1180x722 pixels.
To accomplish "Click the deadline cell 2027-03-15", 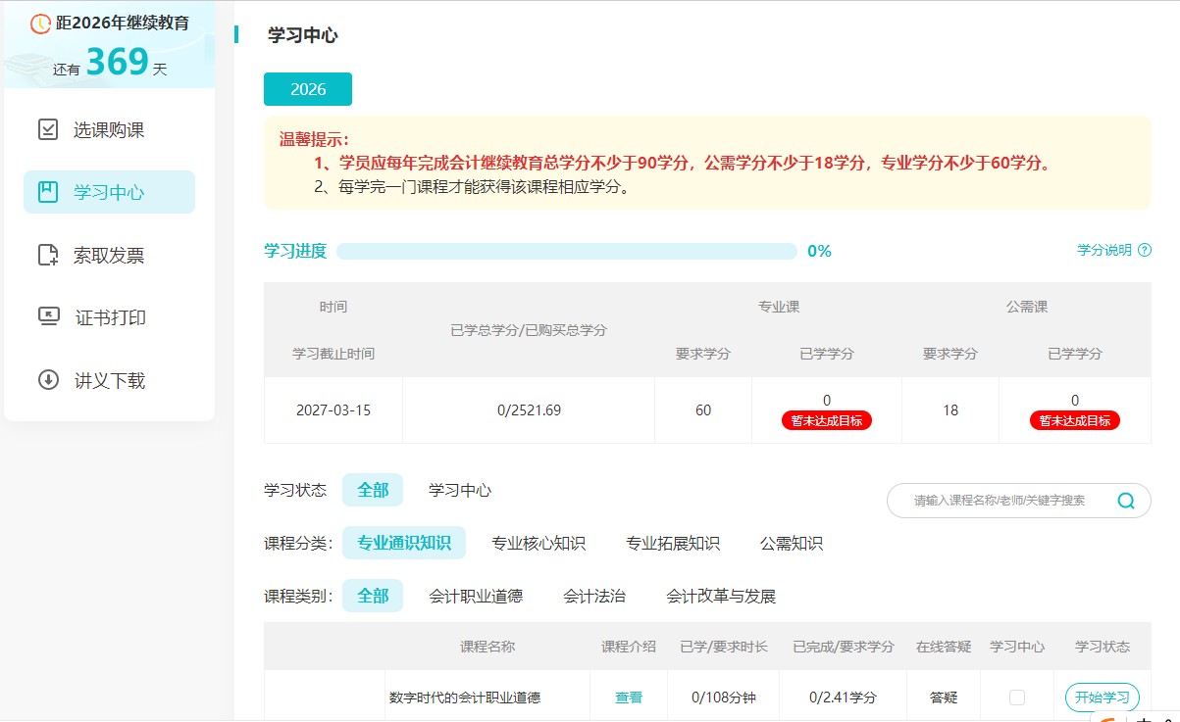I will [x=333, y=410].
